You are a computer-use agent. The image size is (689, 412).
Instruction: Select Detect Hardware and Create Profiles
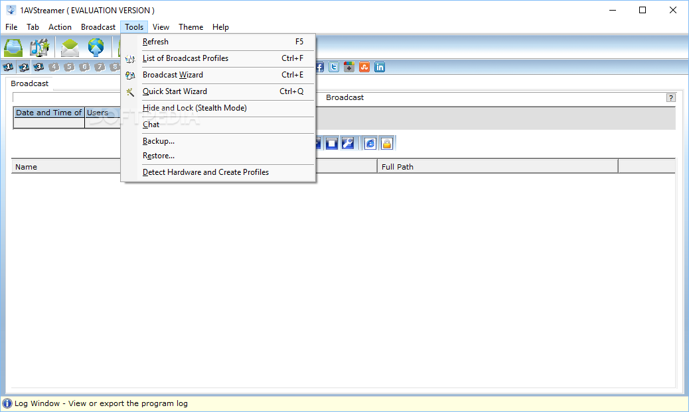point(218,172)
